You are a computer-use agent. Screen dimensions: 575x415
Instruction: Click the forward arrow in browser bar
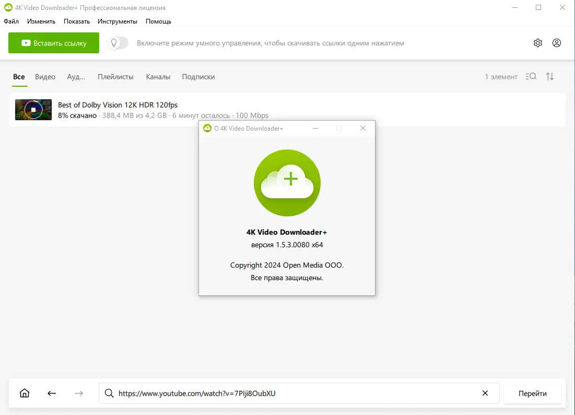click(79, 394)
